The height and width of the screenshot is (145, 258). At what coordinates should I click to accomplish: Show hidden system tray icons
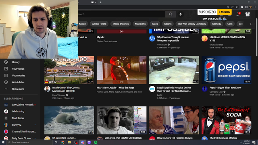241,142
